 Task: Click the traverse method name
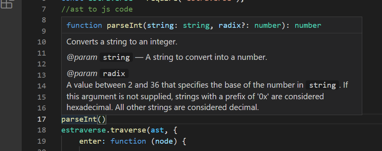tap(128, 131)
